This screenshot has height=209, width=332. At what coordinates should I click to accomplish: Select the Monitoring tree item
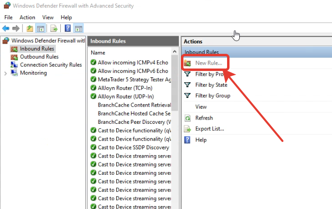pyautogui.click(x=33, y=73)
